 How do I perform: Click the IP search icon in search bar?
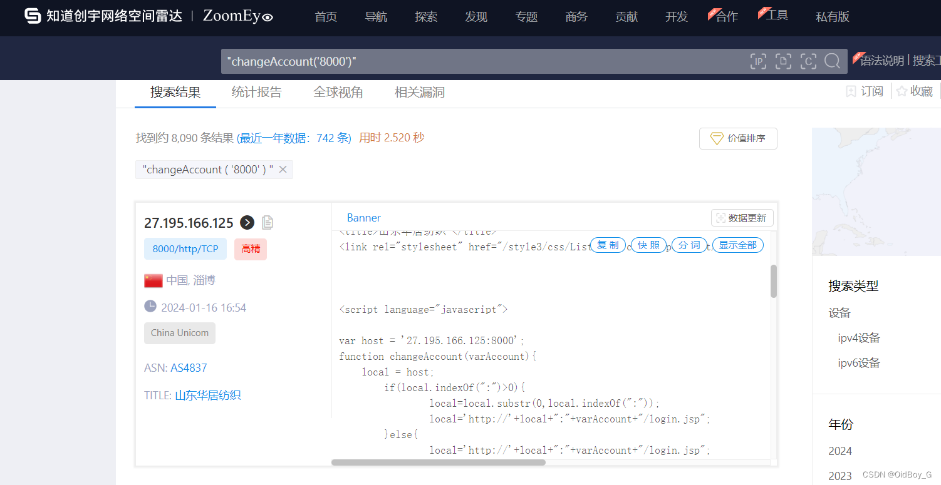[758, 61]
